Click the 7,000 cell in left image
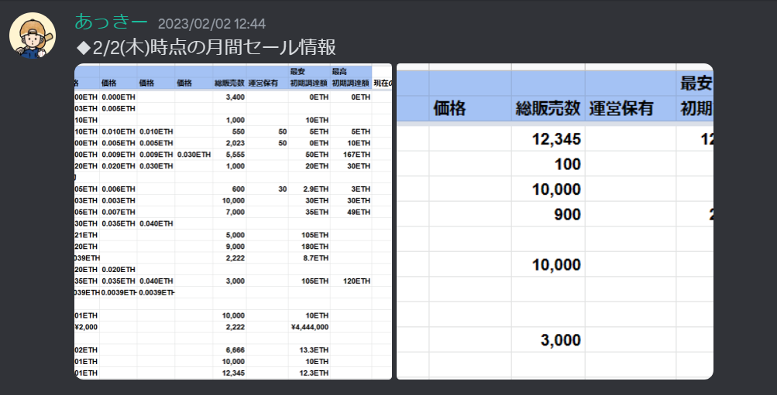 (x=235, y=212)
